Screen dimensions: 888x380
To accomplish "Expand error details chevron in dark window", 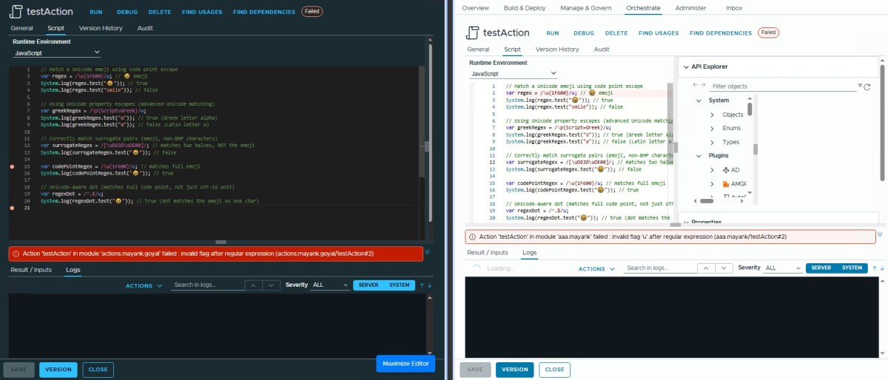I will [x=428, y=252].
